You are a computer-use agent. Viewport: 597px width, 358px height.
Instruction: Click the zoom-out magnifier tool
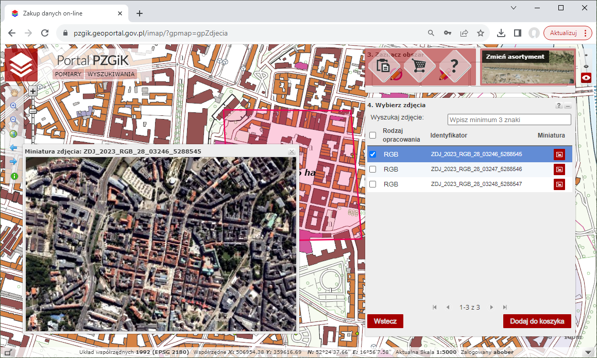pyautogui.click(x=14, y=120)
